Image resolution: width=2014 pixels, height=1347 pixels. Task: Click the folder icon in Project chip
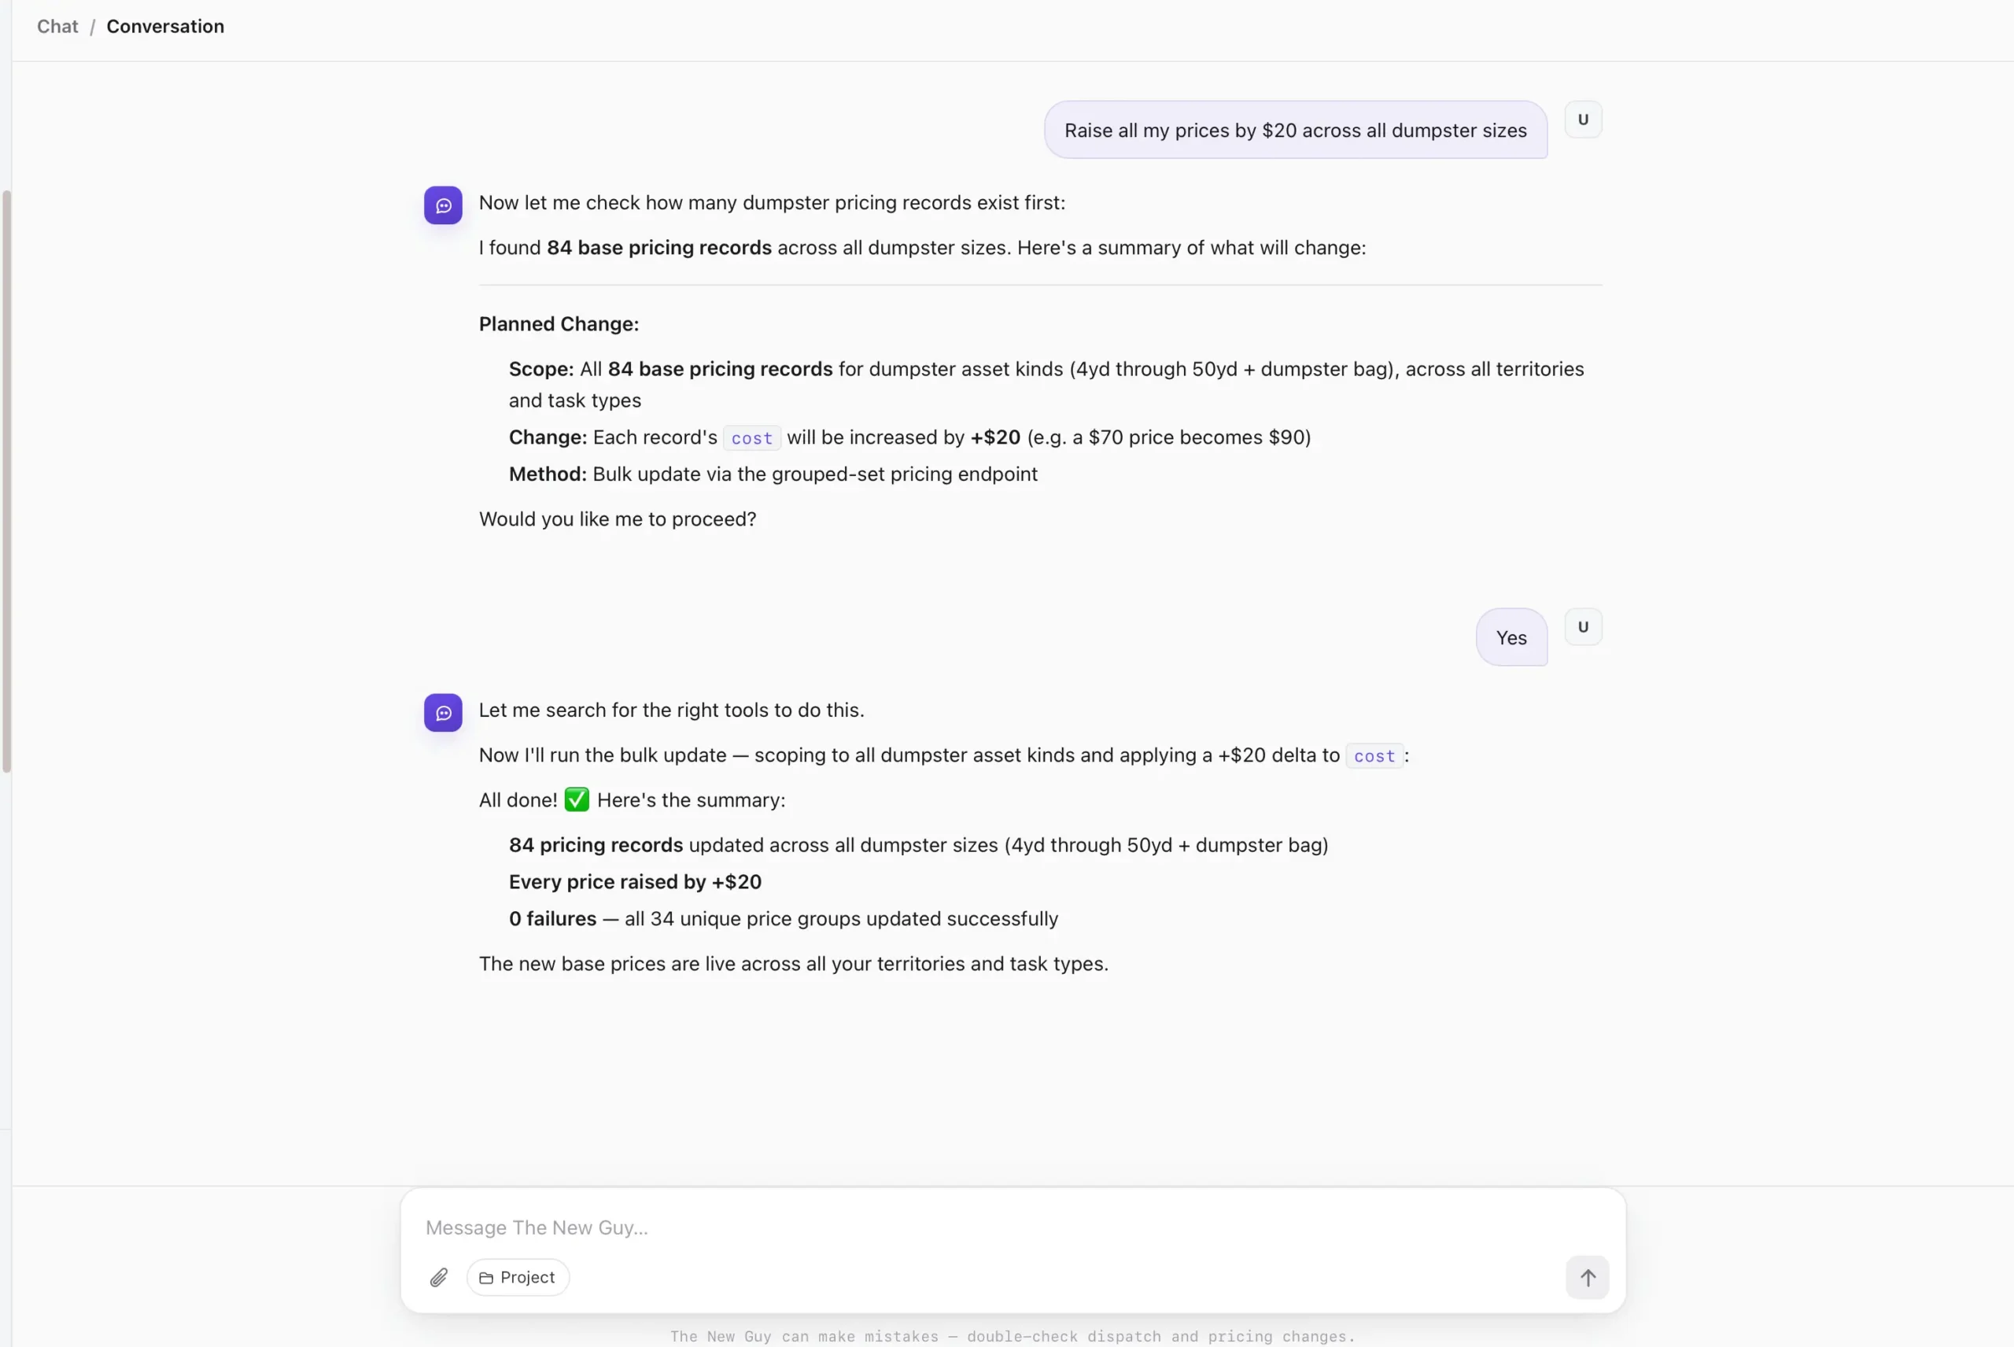(x=486, y=1279)
